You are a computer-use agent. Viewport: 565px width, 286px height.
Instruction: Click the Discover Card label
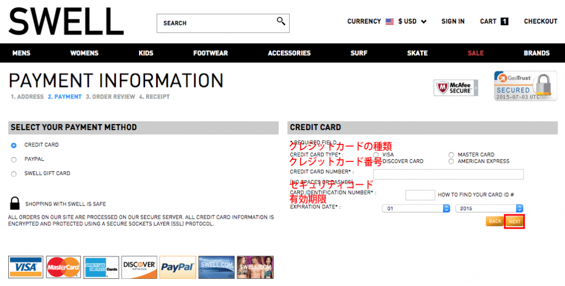click(x=403, y=161)
